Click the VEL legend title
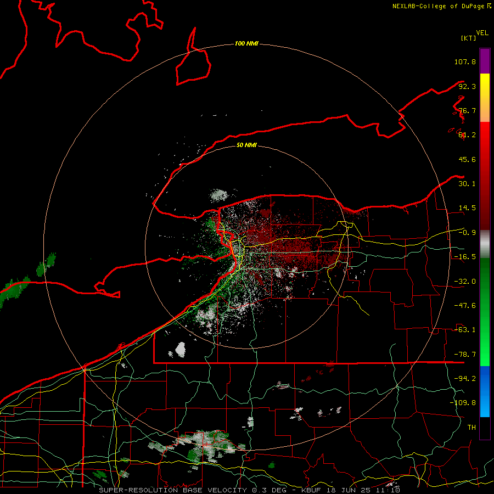 coord(482,33)
